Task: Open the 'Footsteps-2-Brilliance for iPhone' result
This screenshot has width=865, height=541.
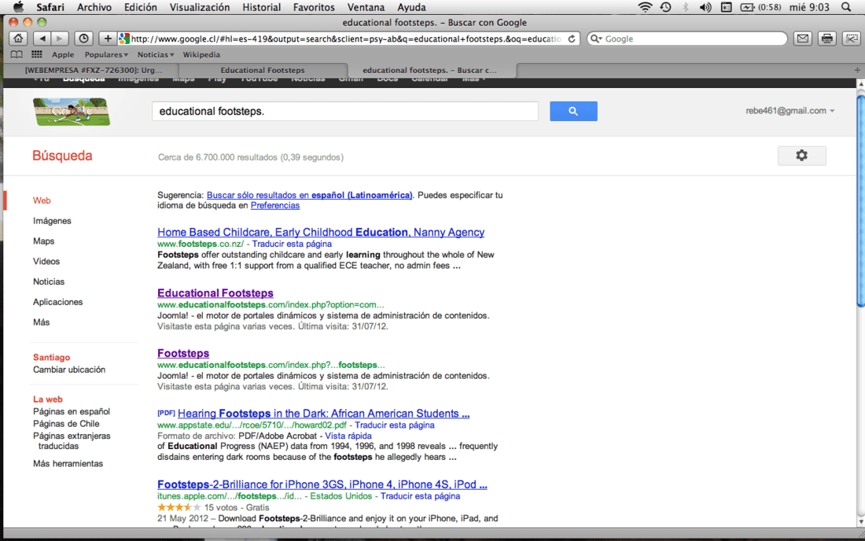Action: (x=322, y=484)
